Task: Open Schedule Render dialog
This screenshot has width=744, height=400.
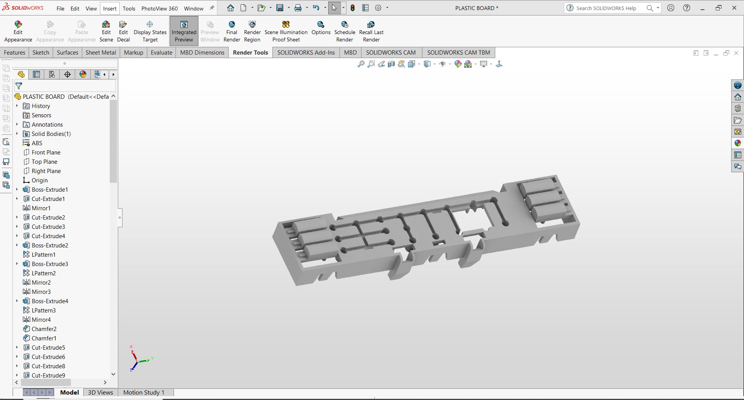Action: [x=344, y=31]
